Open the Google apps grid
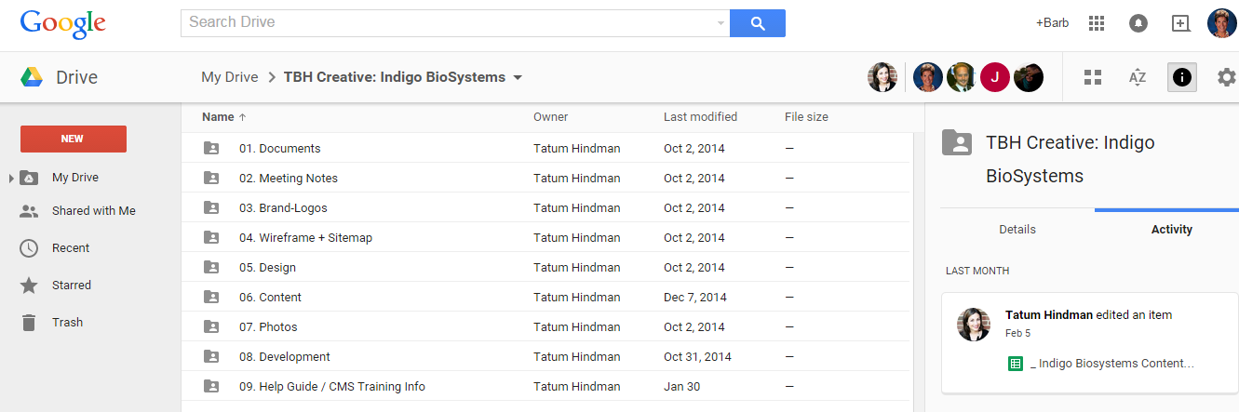Viewport: 1239px width, 412px height. [x=1097, y=23]
